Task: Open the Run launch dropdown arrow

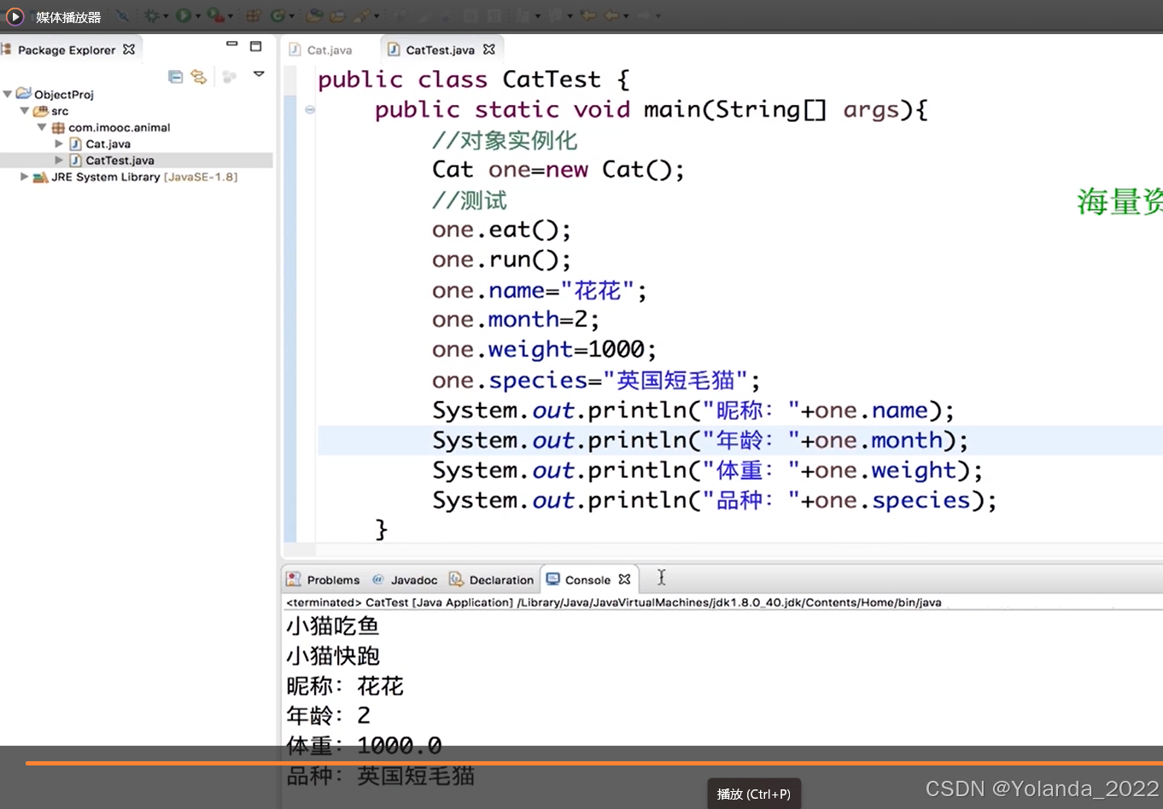Action: pos(197,16)
